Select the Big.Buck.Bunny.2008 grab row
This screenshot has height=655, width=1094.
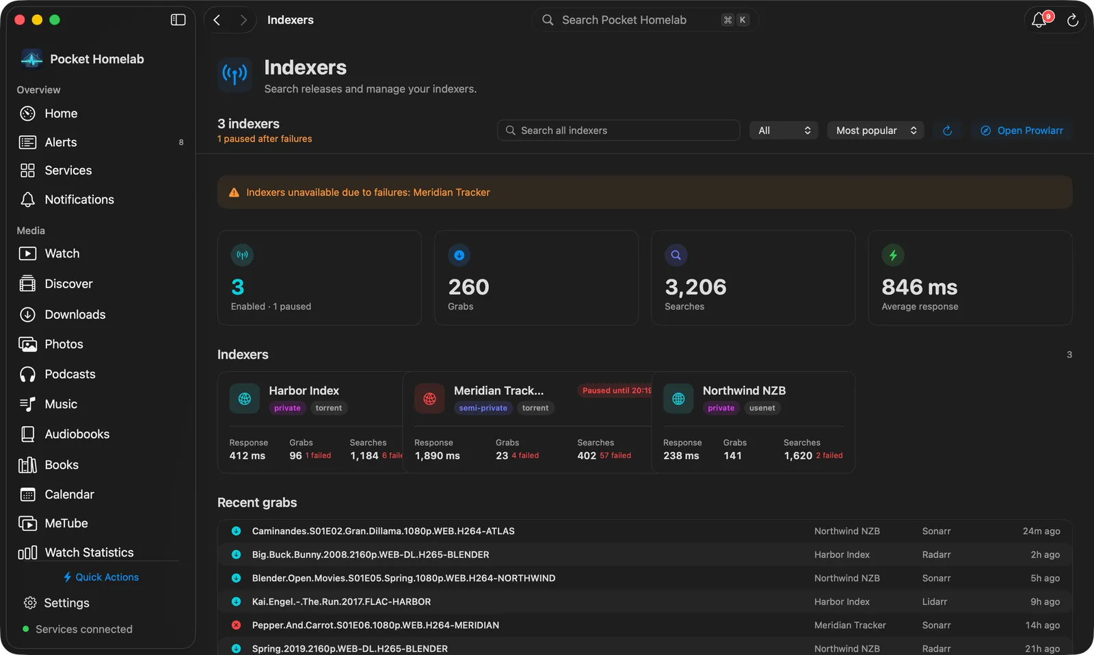click(645, 555)
